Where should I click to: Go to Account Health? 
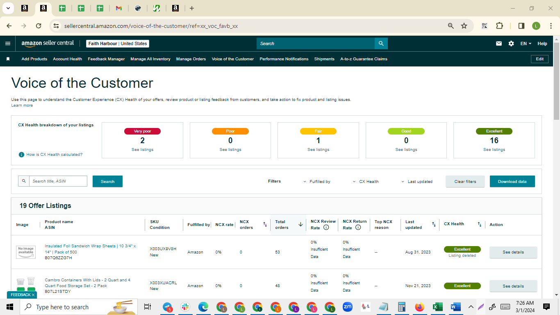coord(68,59)
